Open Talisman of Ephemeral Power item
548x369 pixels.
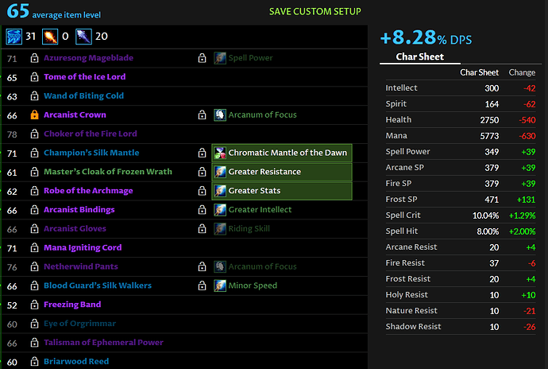(103, 343)
